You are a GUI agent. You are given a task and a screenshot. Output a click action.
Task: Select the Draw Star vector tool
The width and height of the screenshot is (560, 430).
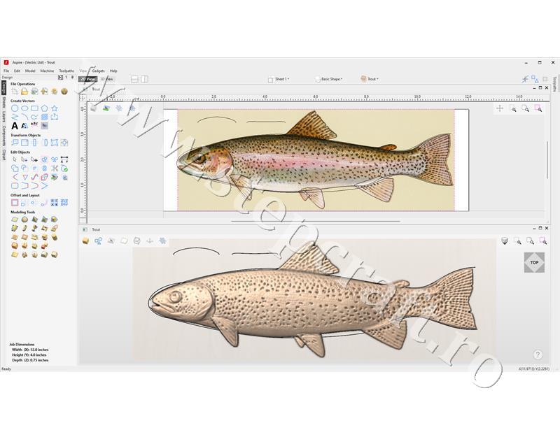55,108
